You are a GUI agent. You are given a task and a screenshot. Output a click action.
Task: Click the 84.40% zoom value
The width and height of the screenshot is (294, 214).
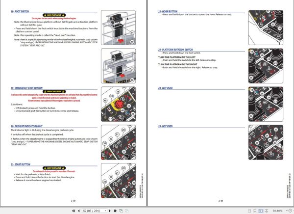click(x=277, y=211)
